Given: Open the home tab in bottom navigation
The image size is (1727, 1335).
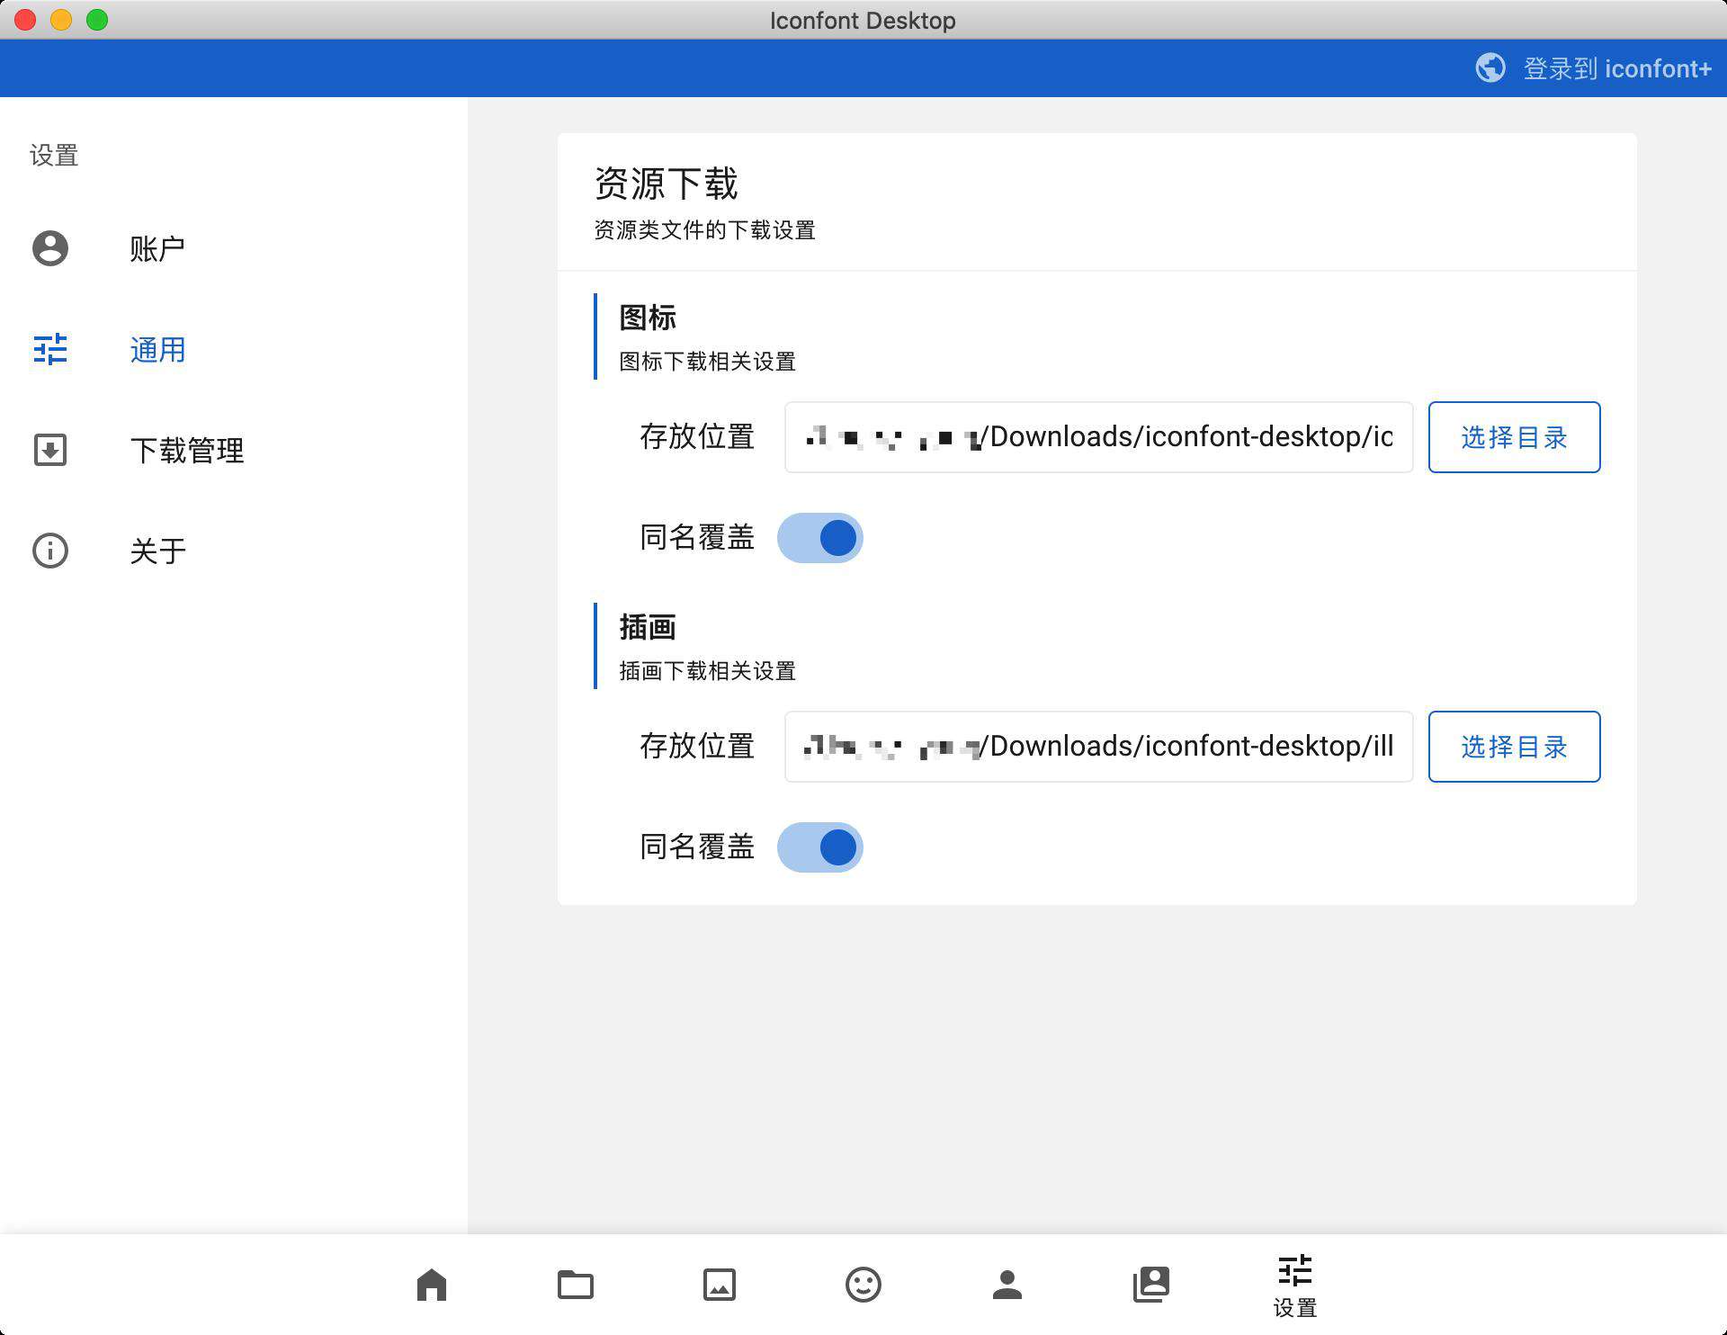Looking at the screenshot, I should 432,1285.
